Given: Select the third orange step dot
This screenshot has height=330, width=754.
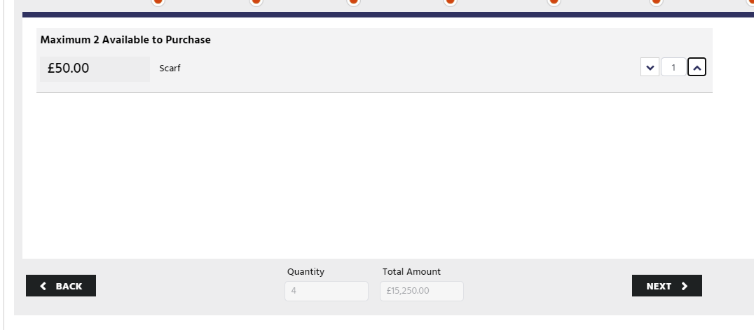Looking at the screenshot, I should (x=353, y=1).
